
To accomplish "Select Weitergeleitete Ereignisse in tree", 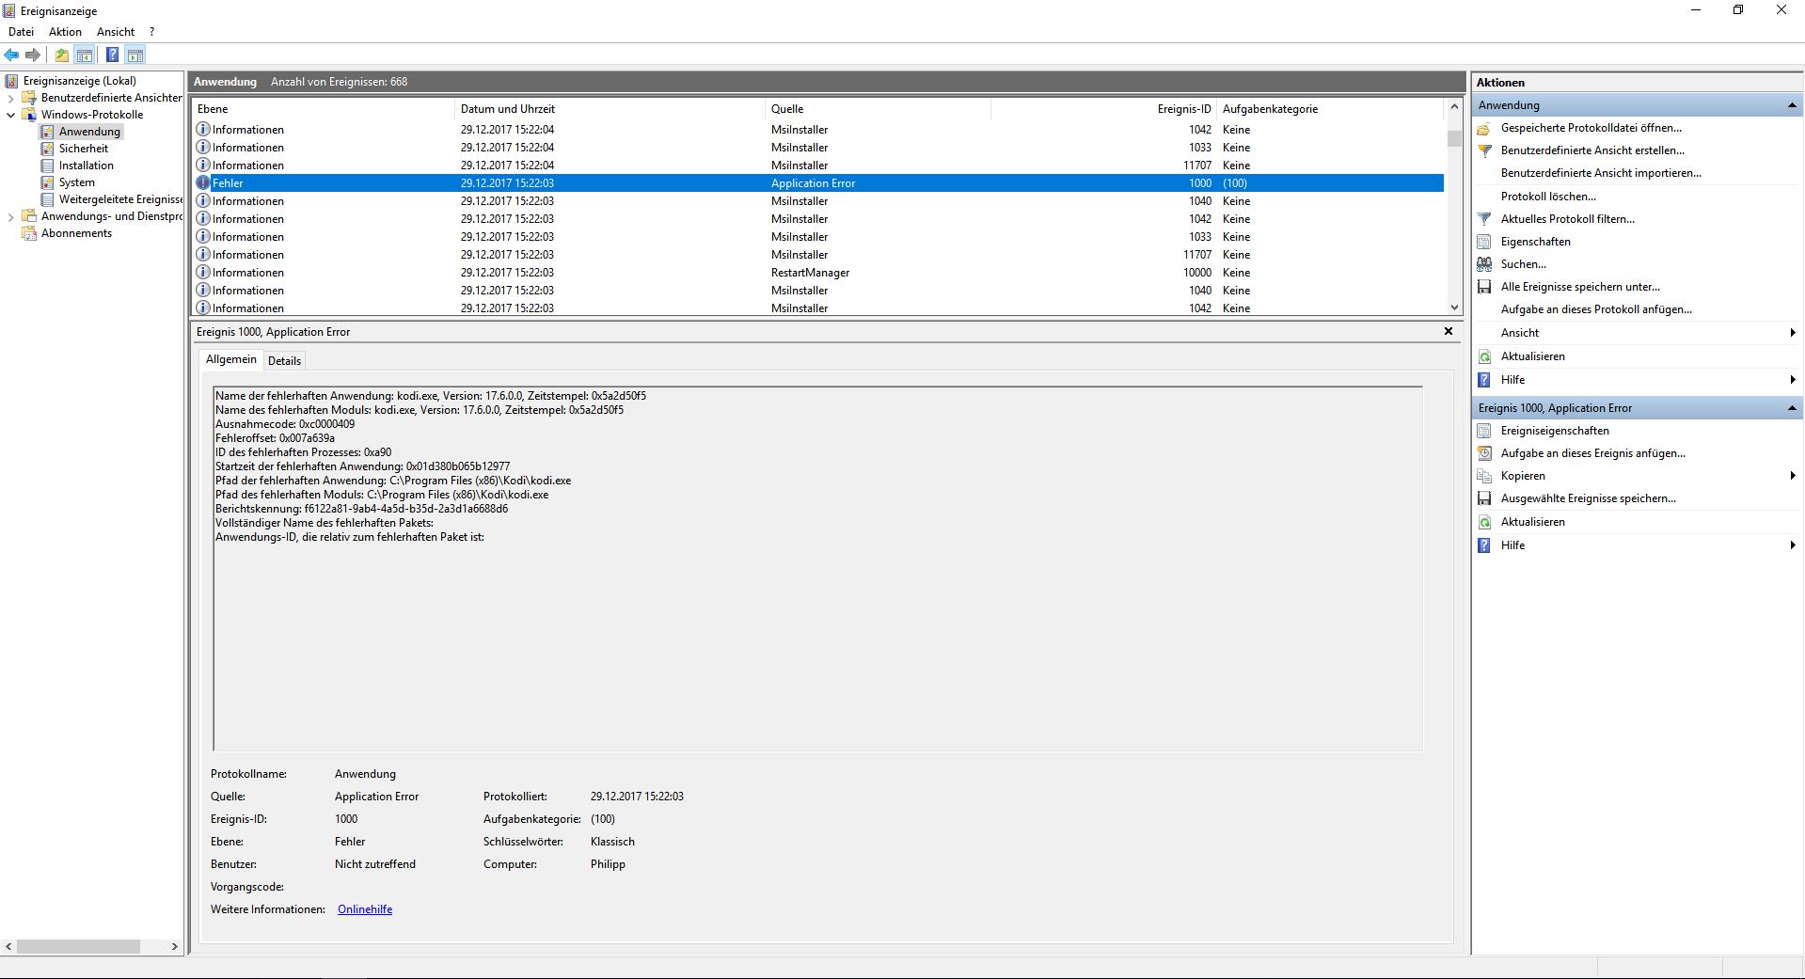I will point(120,199).
